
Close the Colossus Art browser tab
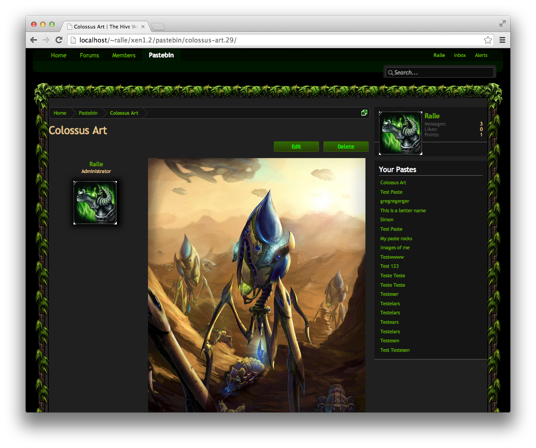[x=143, y=27]
